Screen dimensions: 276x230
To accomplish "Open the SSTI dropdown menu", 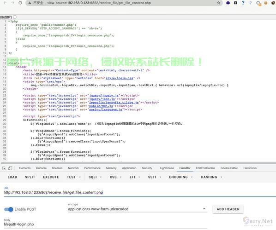I will click(154, 177).
